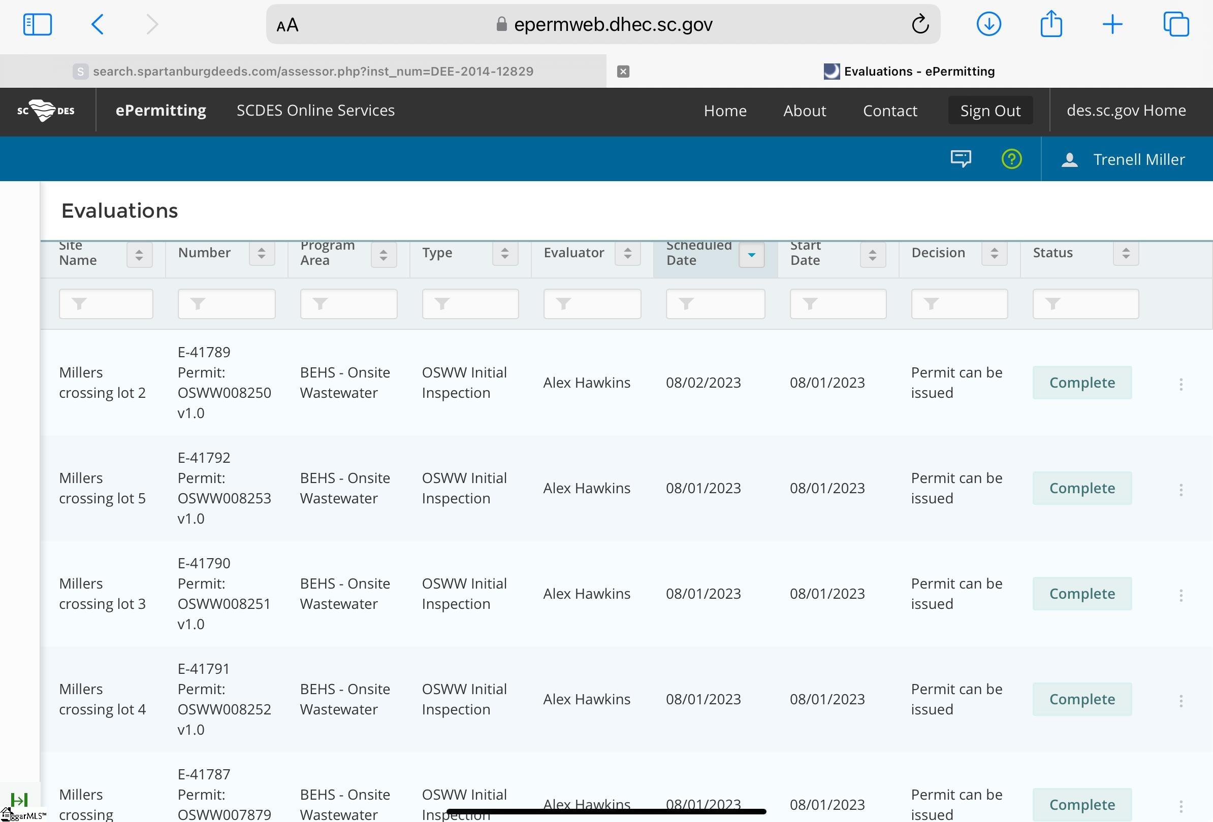Screen dimensions: 1213x822
Task: Open Trenell Miller user profile
Action: click(x=1123, y=159)
